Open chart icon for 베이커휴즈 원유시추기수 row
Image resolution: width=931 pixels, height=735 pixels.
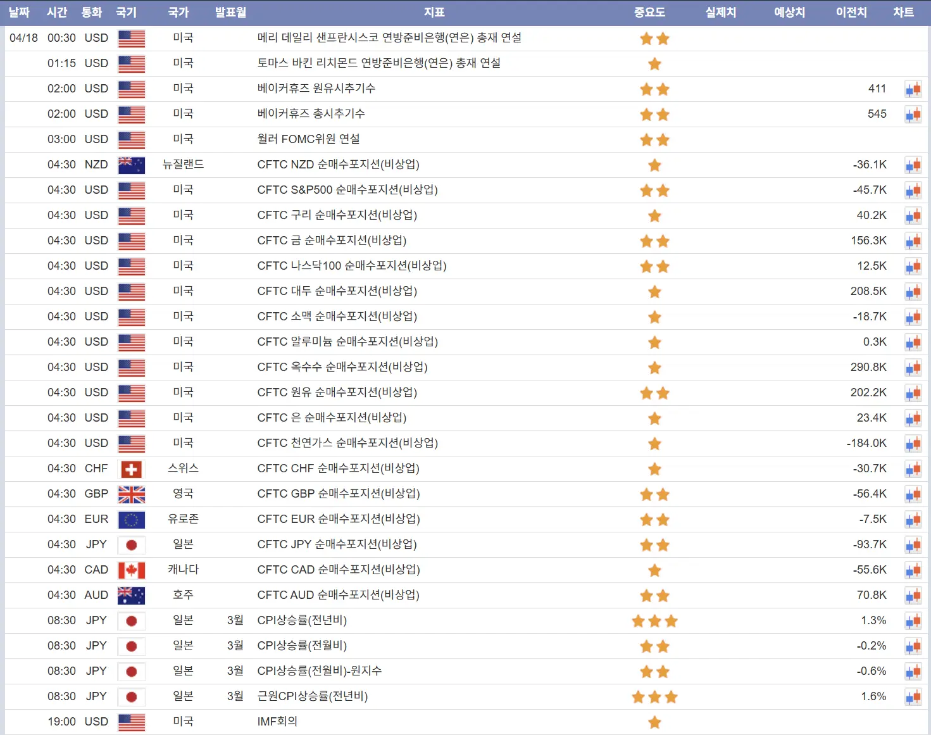pyautogui.click(x=913, y=89)
